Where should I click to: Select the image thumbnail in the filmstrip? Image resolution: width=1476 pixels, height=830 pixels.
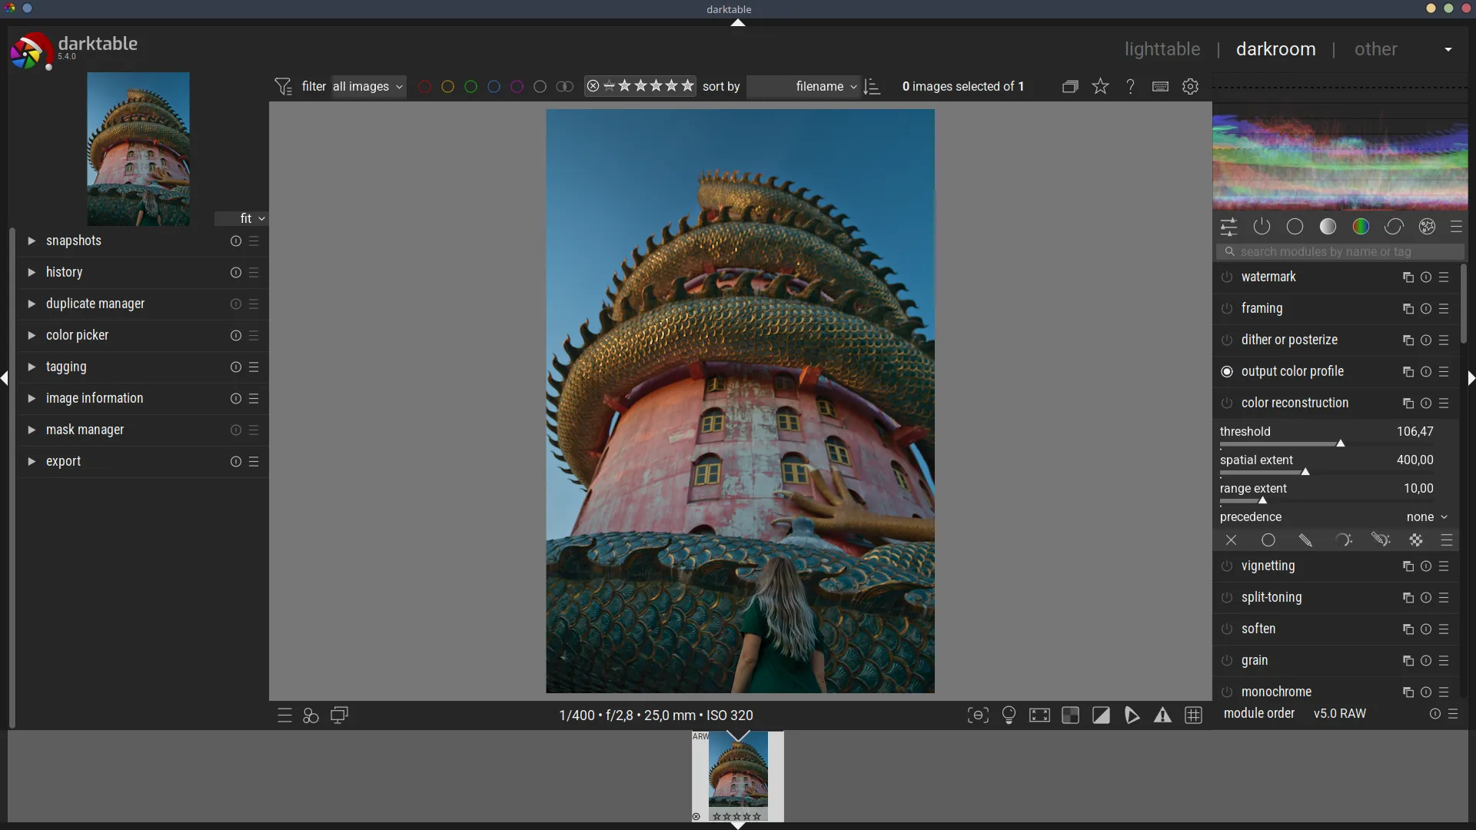point(736,777)
